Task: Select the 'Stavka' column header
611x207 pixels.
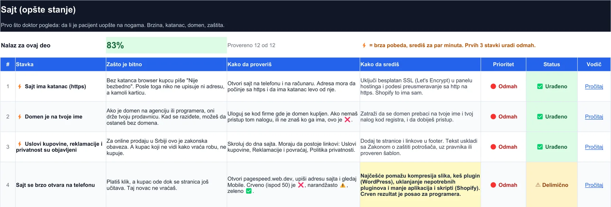Action: point(61,64)
